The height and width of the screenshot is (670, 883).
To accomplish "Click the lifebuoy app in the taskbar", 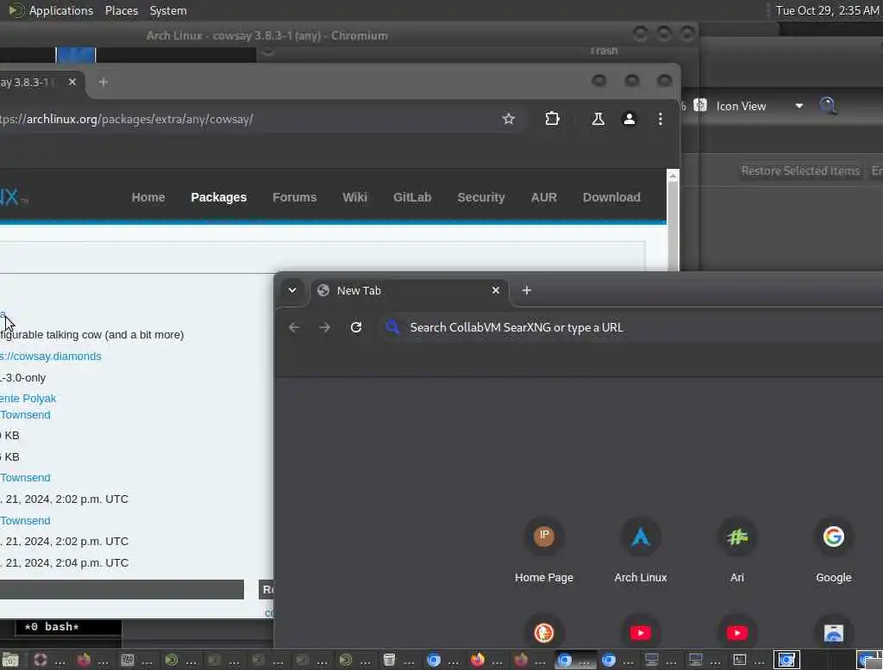I will pos(48,660).
